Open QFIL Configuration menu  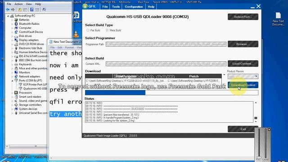pos(134,7)
